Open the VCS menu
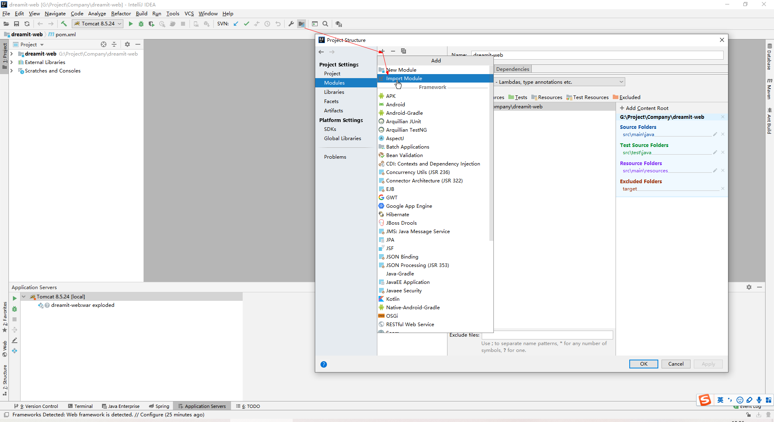 [x=189, y=13]
